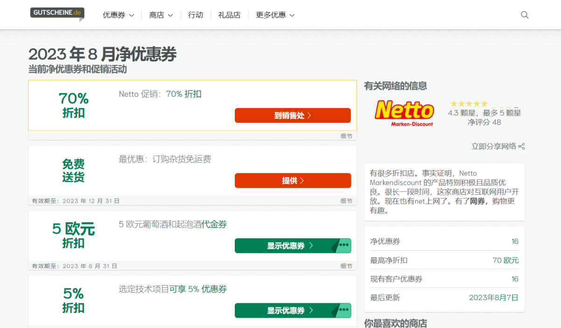Click the arrow chevron inside the 提供 button
The image size is (561, 328).
coord(302,180)
